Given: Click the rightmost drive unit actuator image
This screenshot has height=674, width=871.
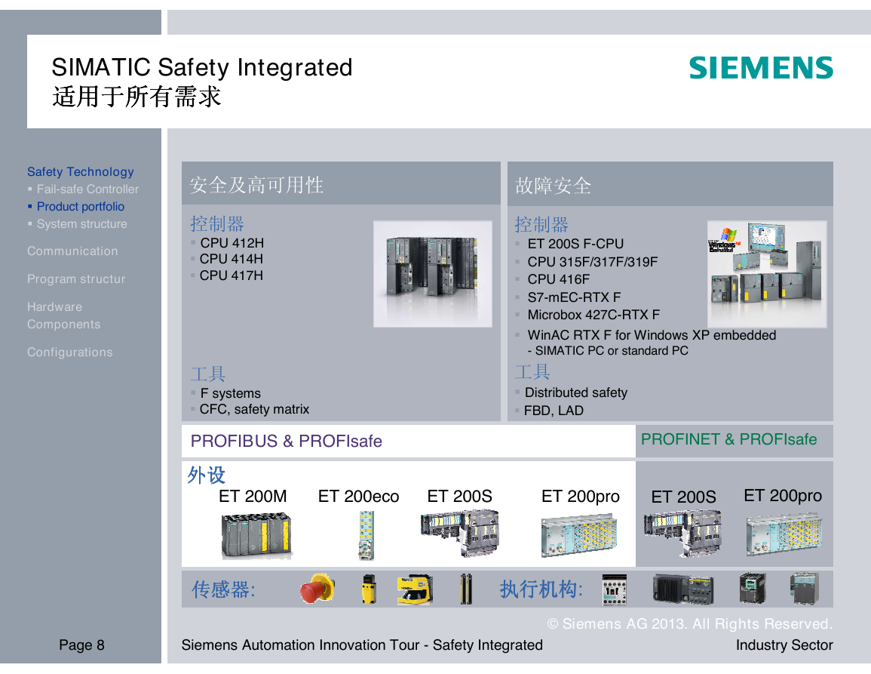Looking at the screenshot, I should pyautogui.click(x=804, y=589).
